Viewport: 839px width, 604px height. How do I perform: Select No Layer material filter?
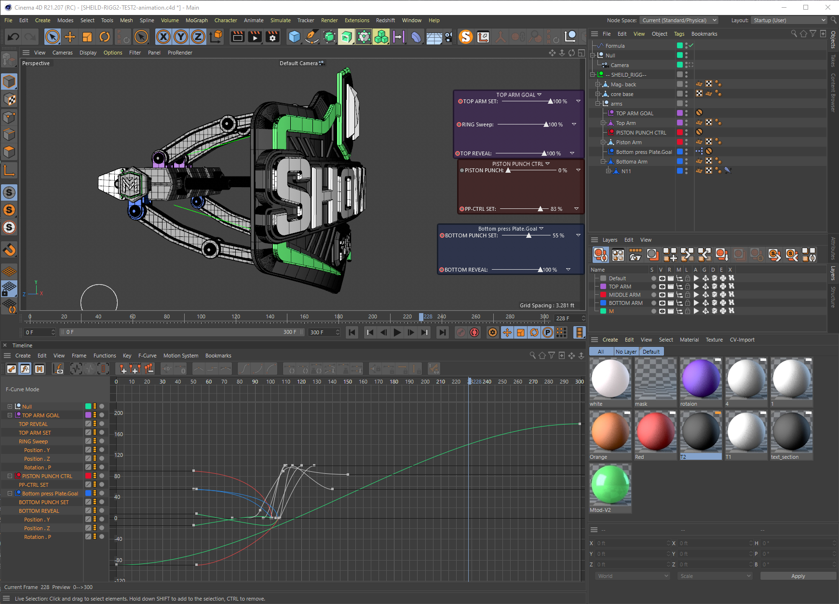tap(626, 352)
